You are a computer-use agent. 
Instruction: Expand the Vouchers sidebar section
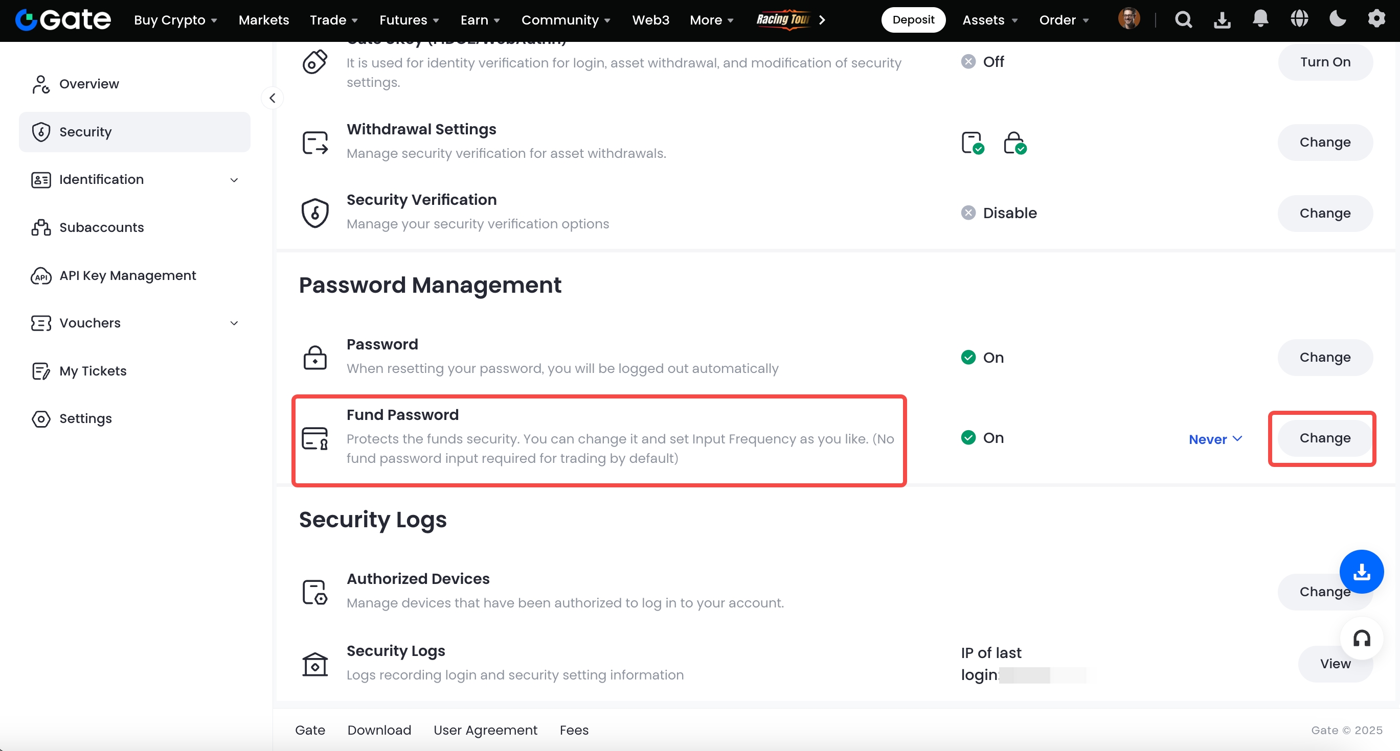[234, 323]
